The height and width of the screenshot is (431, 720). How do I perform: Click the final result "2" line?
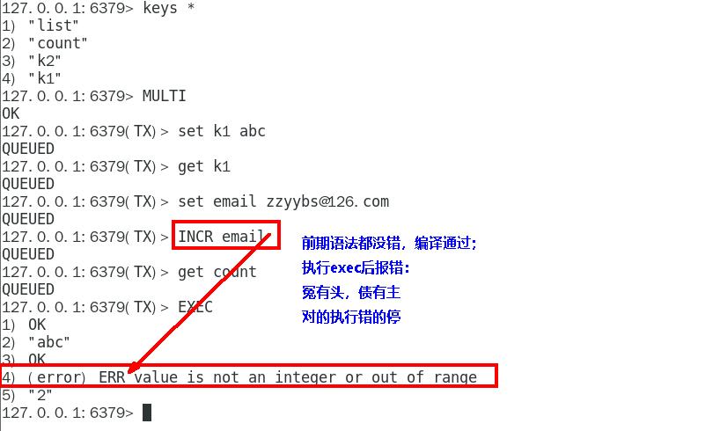pyautogui.click(x=26, y=395)
